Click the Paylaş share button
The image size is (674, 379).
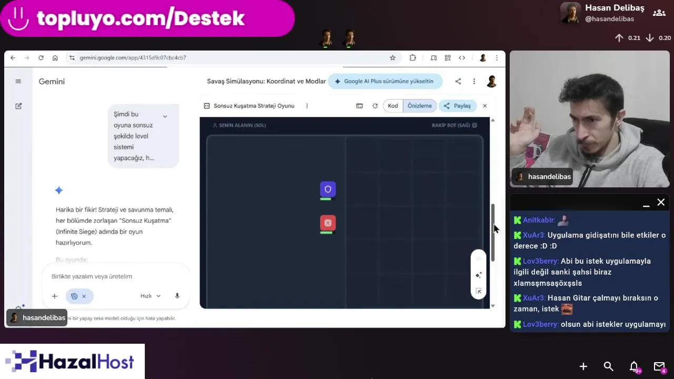[458, 106]
